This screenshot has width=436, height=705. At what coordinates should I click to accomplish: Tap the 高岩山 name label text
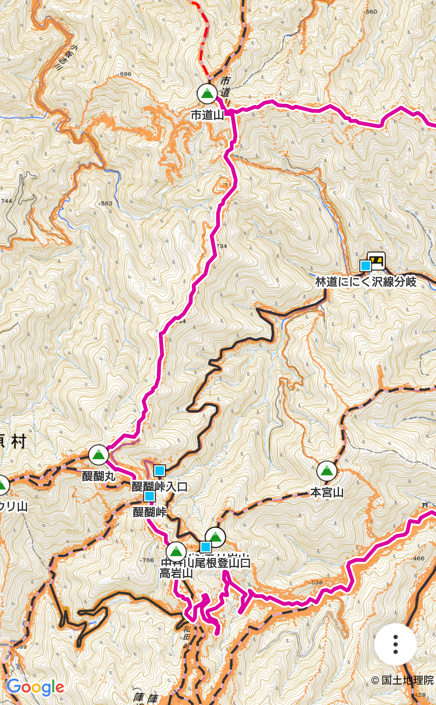(x=176, y=573)
